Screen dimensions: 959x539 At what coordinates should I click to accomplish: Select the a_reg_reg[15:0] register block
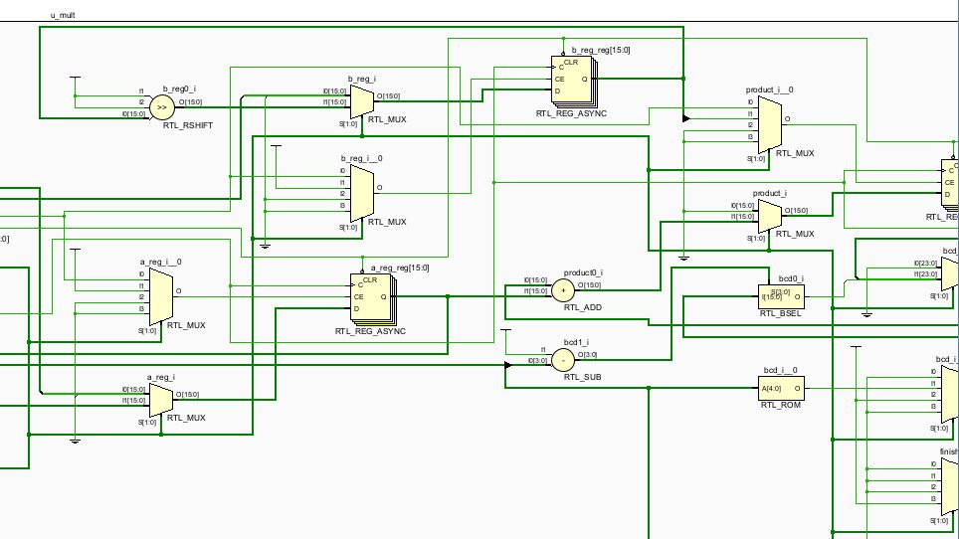(372, 297)
